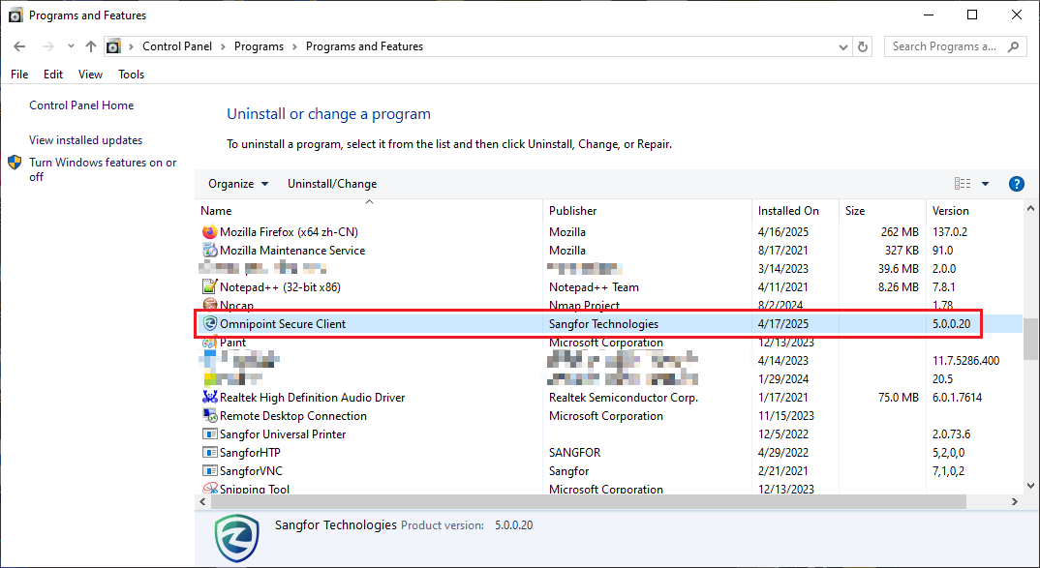Viewport: 1040px width, 568px height.
Task: Select the Realtek High Definition Audio Driver row
Action: click(610, 397)
